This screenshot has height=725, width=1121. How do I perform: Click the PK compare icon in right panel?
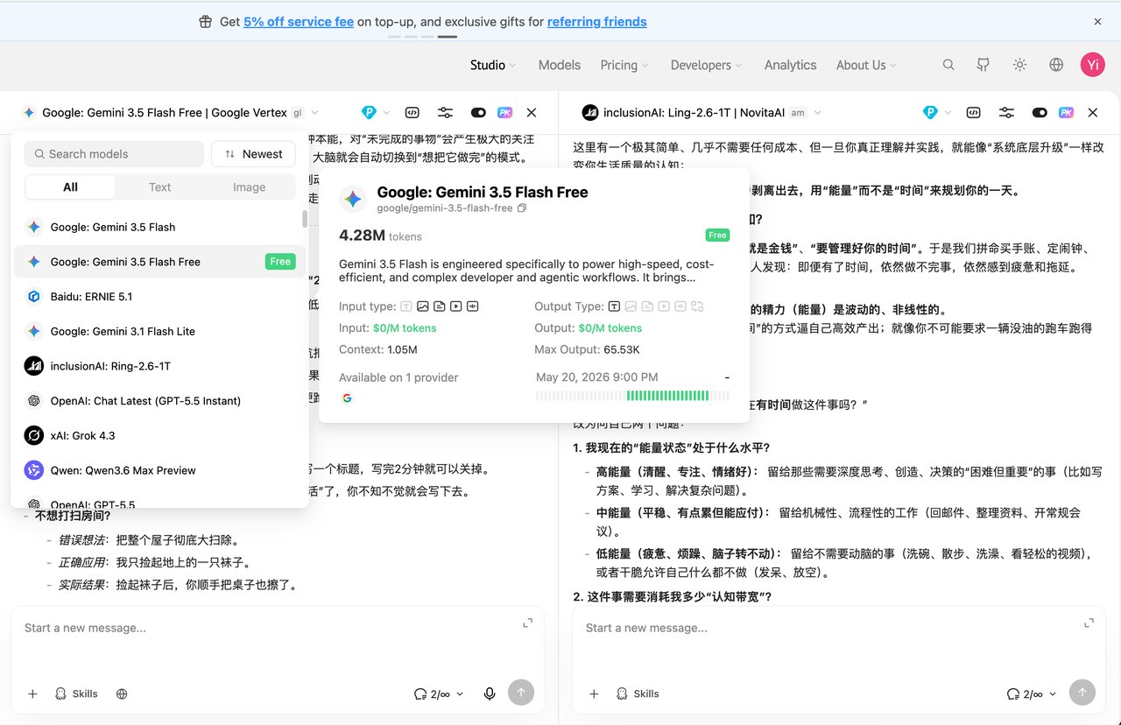click(x=1066, y=112)
